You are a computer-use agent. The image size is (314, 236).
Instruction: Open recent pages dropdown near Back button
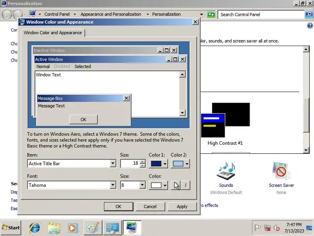click(26, 15)
